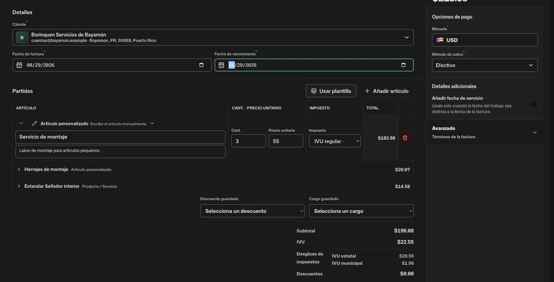Expand the Estandar Sellador interior row

coord(19,186)
